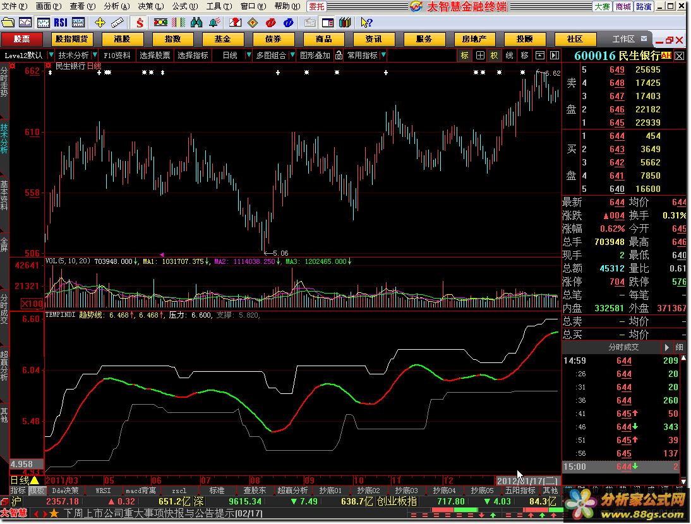The image size is (691, 524).
Task: Click the skip-to-end arrow chart icon
Action: pyautogui.click(x=555, y=55)
